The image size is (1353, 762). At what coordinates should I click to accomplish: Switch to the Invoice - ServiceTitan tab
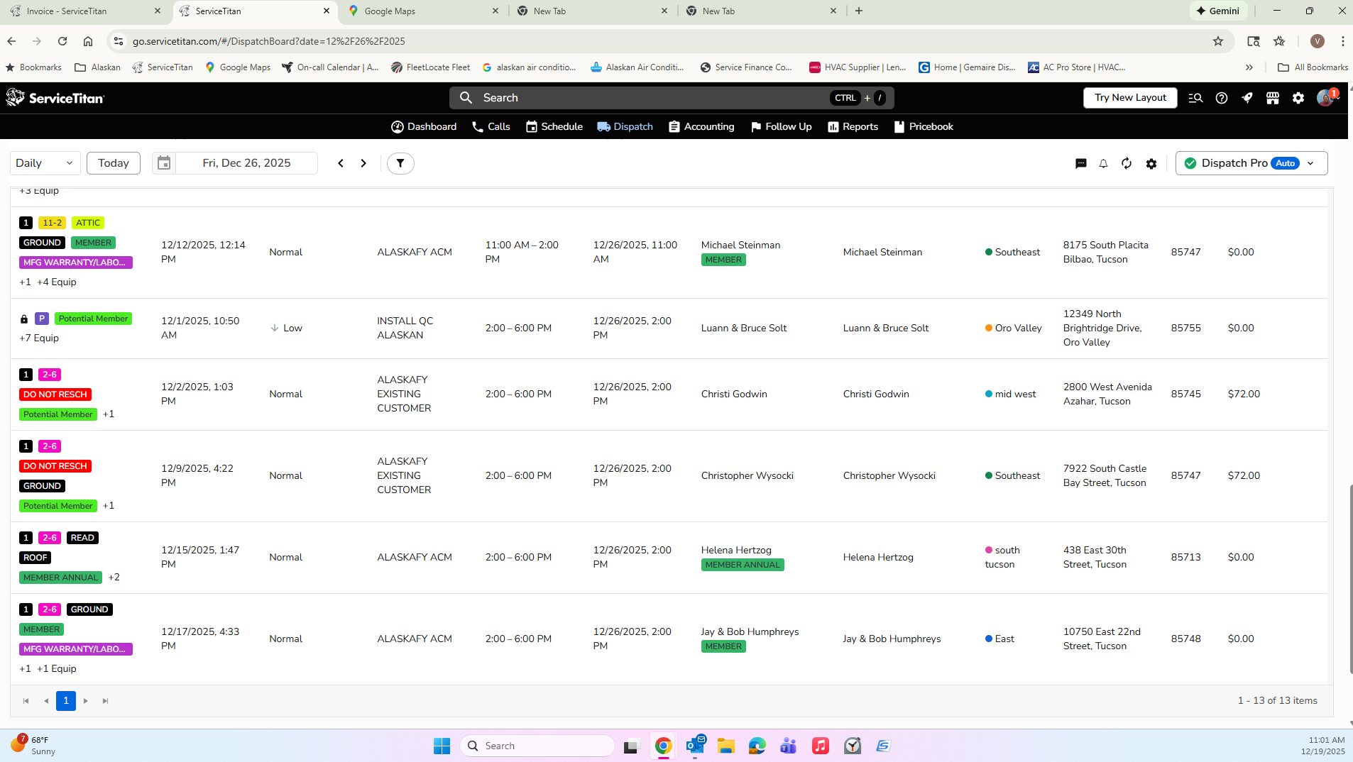(85, 11)
